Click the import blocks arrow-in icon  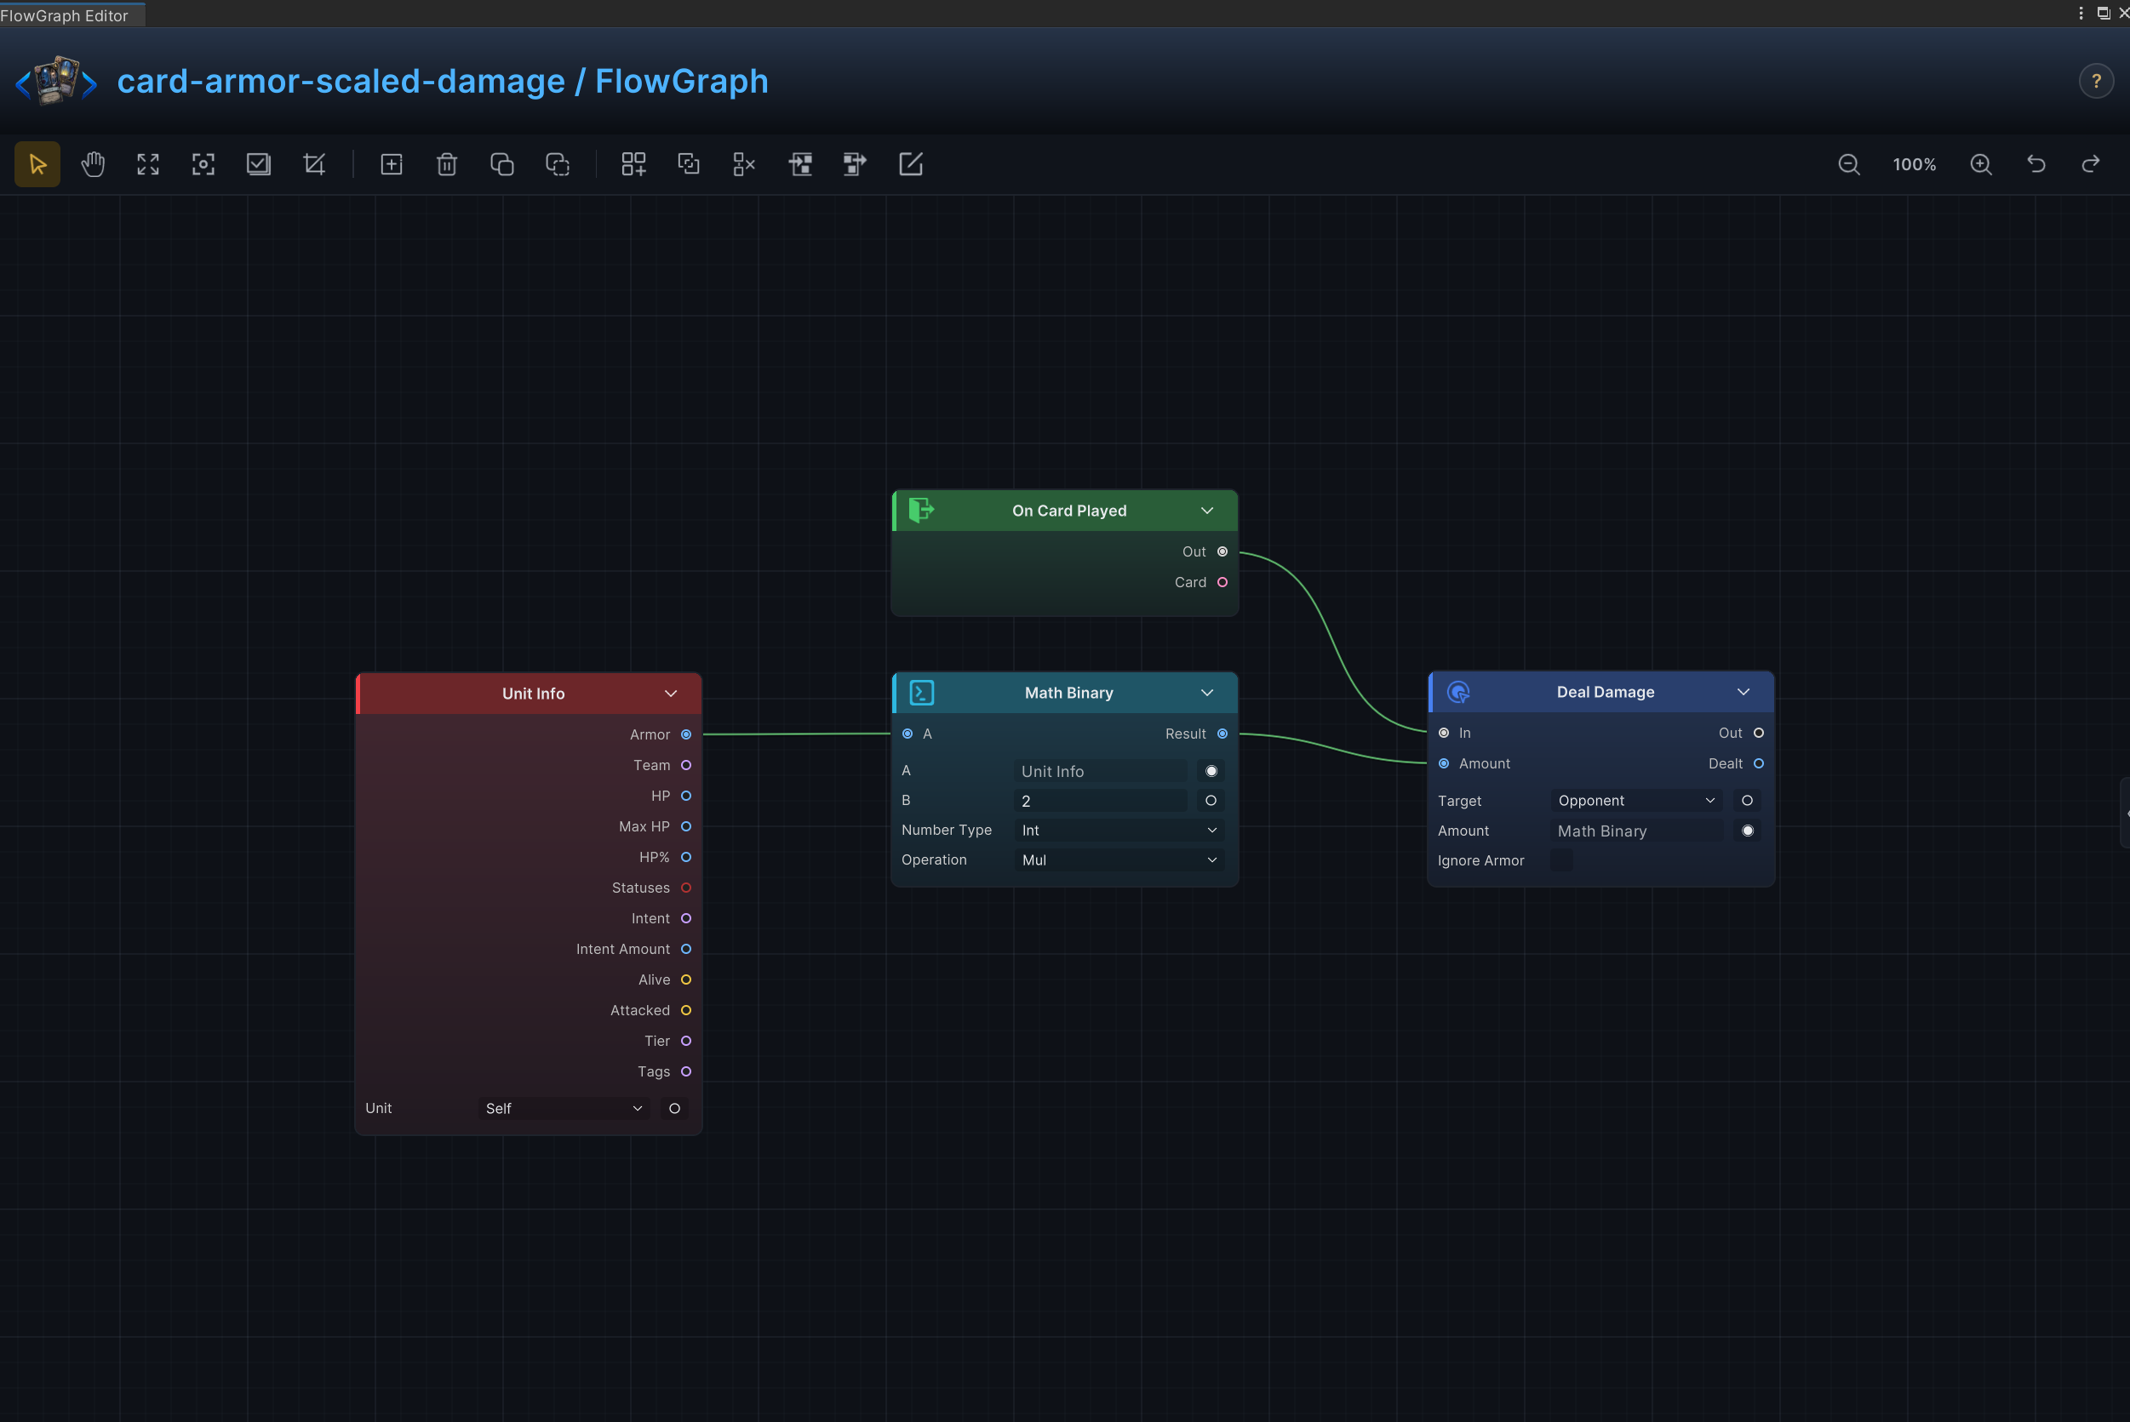[800, 164]
